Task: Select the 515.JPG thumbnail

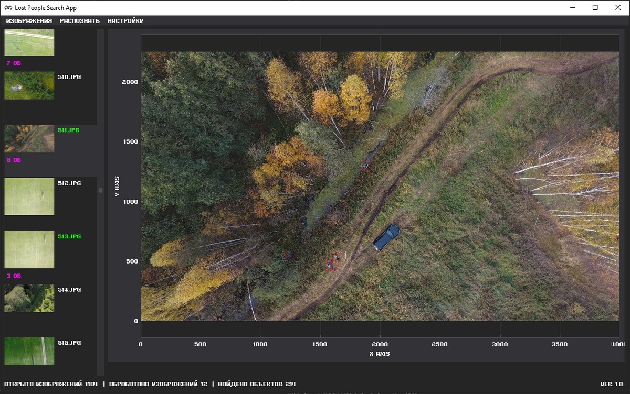Action: [x=29, y=351]
